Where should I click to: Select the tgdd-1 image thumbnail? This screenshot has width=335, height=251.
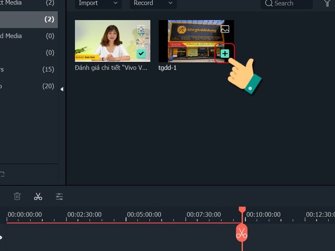click(196, 41)
